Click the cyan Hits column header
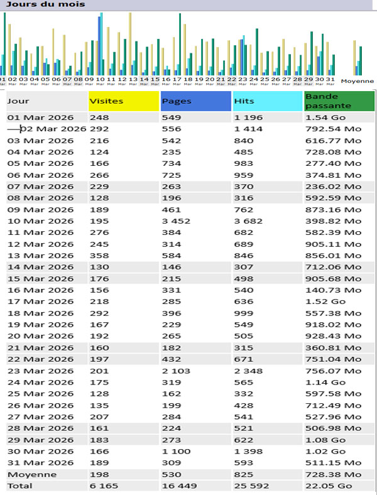This screenshot has height=495, width=377. [268, 101]
